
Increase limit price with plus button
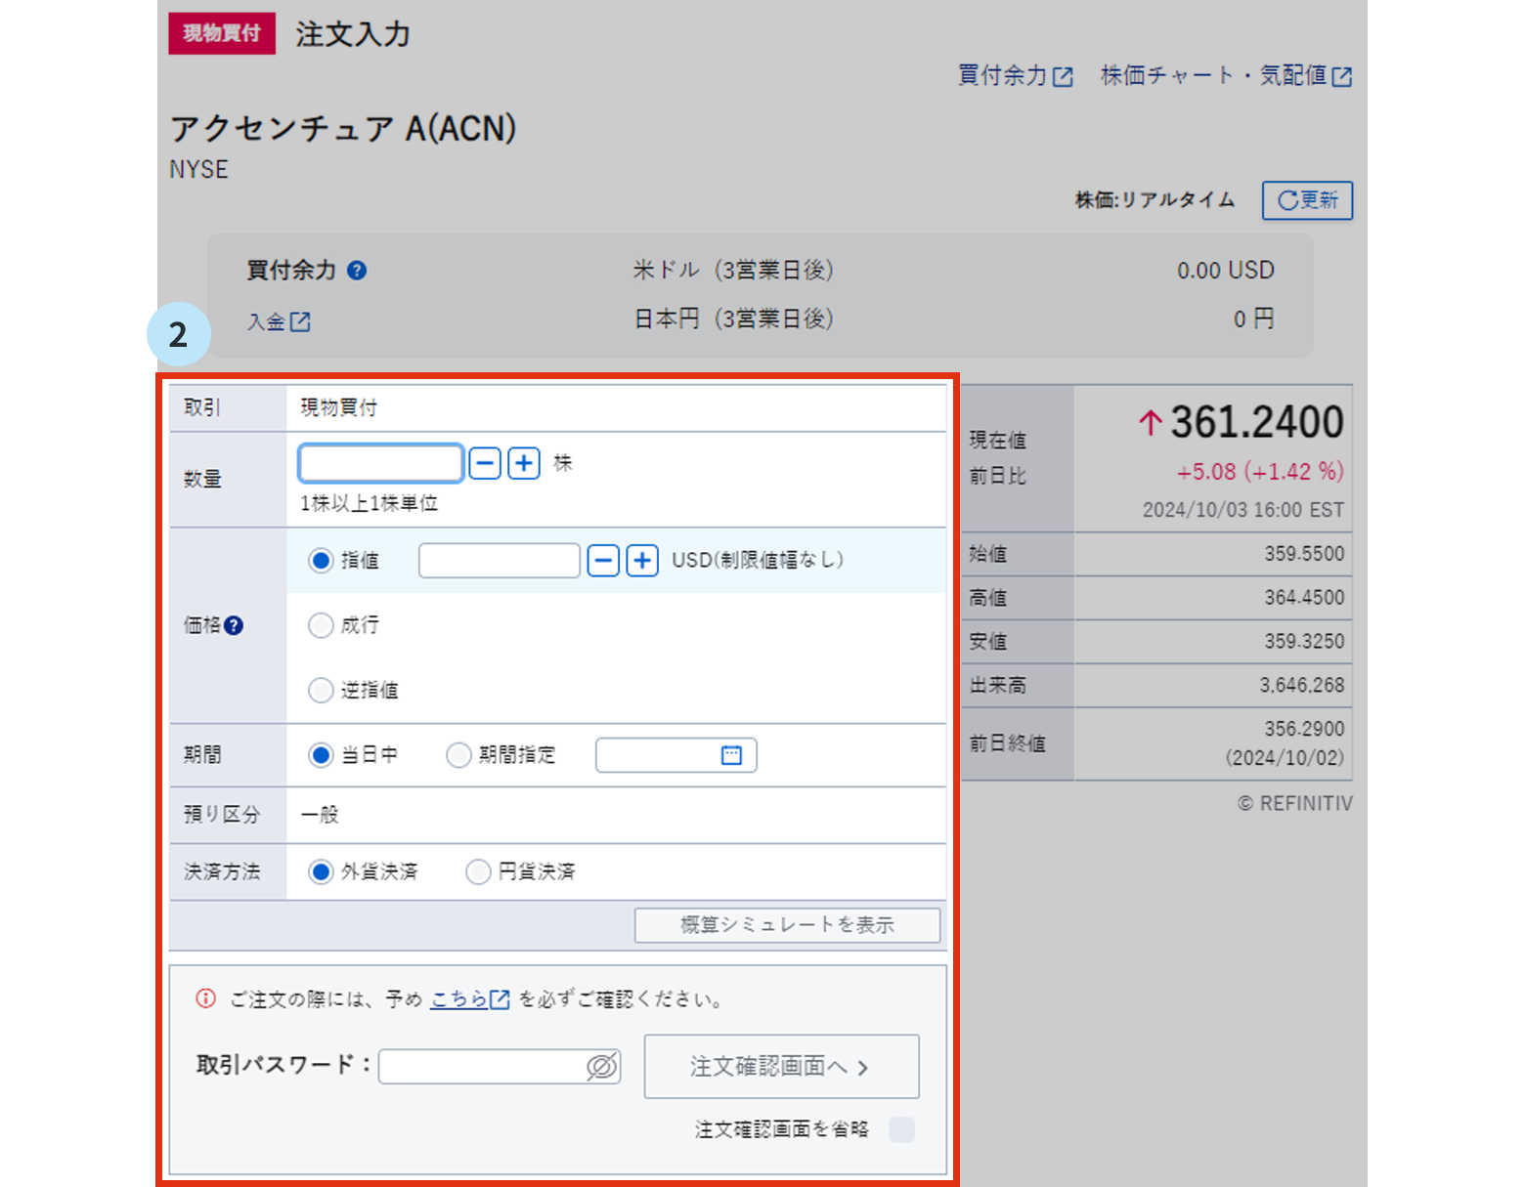click(642, 561)
